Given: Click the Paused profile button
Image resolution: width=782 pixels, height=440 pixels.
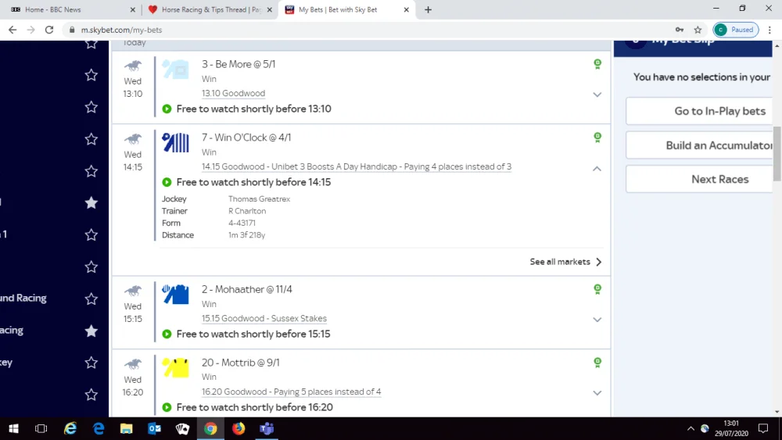Looking at the screenshot, I should 736,30.
